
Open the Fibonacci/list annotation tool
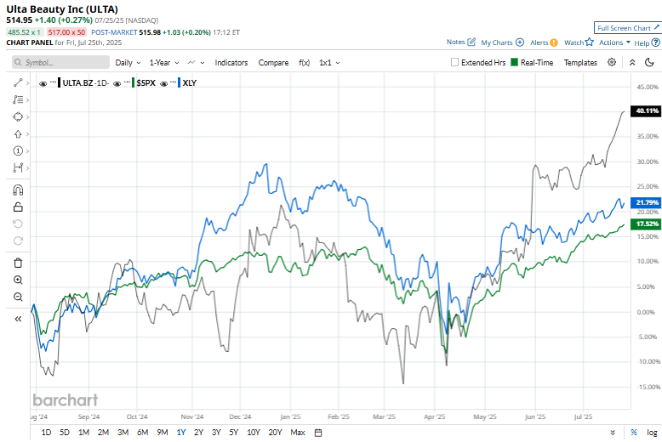point(18,99)
